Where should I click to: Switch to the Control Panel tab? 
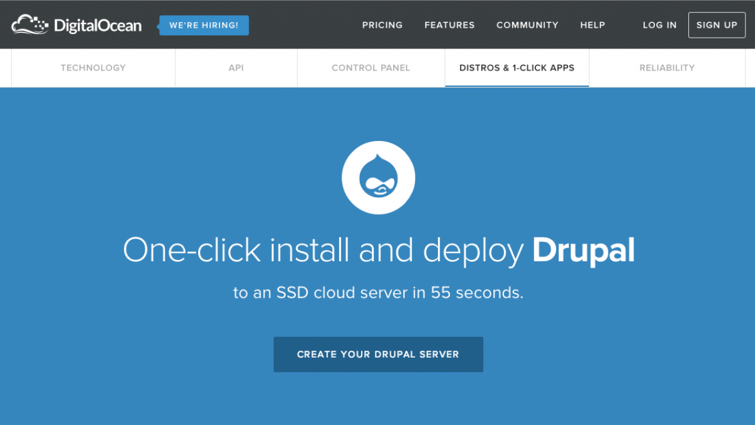pyautogui.click(x=371, y=68)
